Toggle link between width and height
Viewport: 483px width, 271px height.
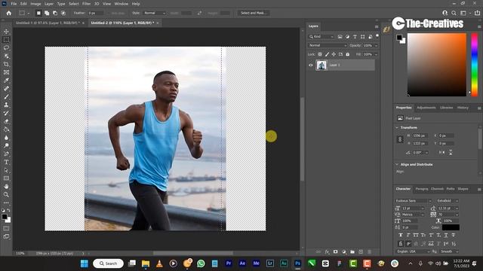click(x=400, y=139)
